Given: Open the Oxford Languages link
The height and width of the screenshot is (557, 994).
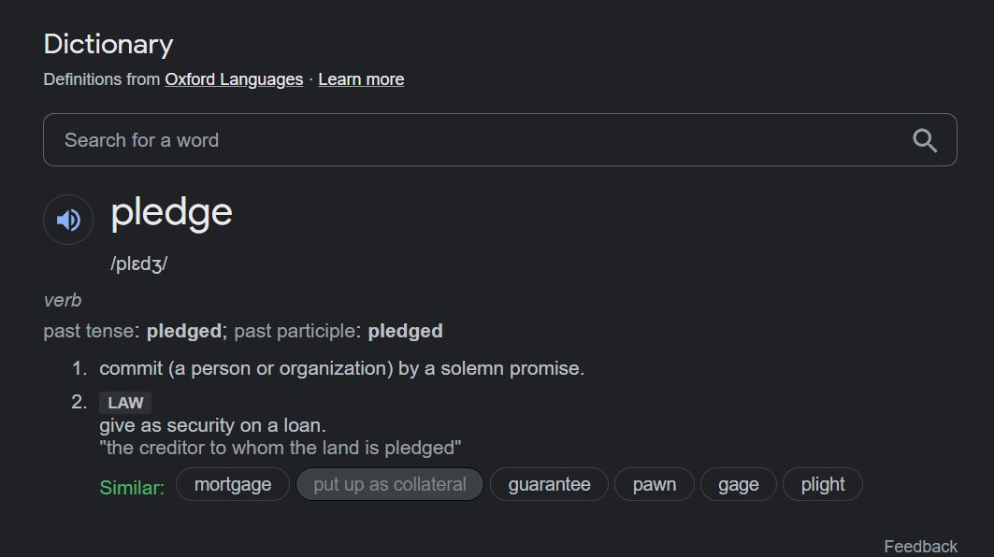Looking at the screenshot, I should [234, 79].
